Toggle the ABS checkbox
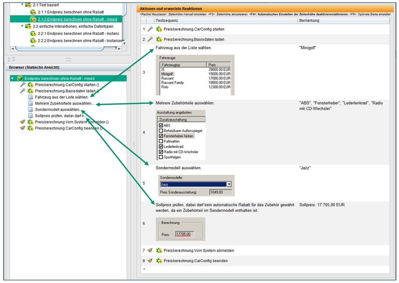Image resolution: width=399 pixels, height=283 pixels. click(161, 125)
